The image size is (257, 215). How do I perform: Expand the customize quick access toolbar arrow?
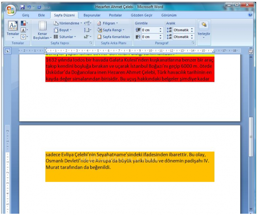pos(48,7)
